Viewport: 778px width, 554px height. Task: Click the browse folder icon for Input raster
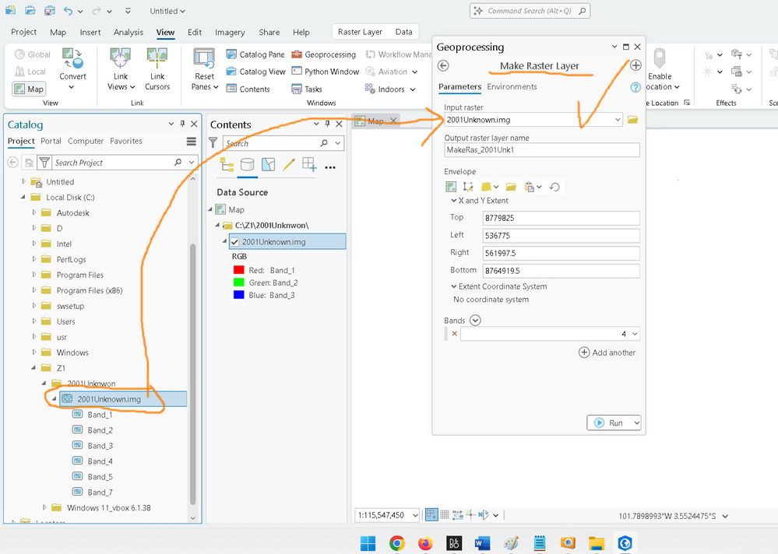tap(632, 120)
